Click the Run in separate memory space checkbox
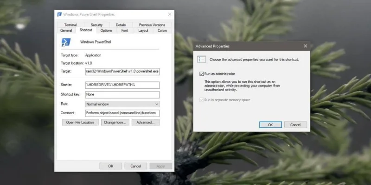The image size is (371, 185). (202, 100)
